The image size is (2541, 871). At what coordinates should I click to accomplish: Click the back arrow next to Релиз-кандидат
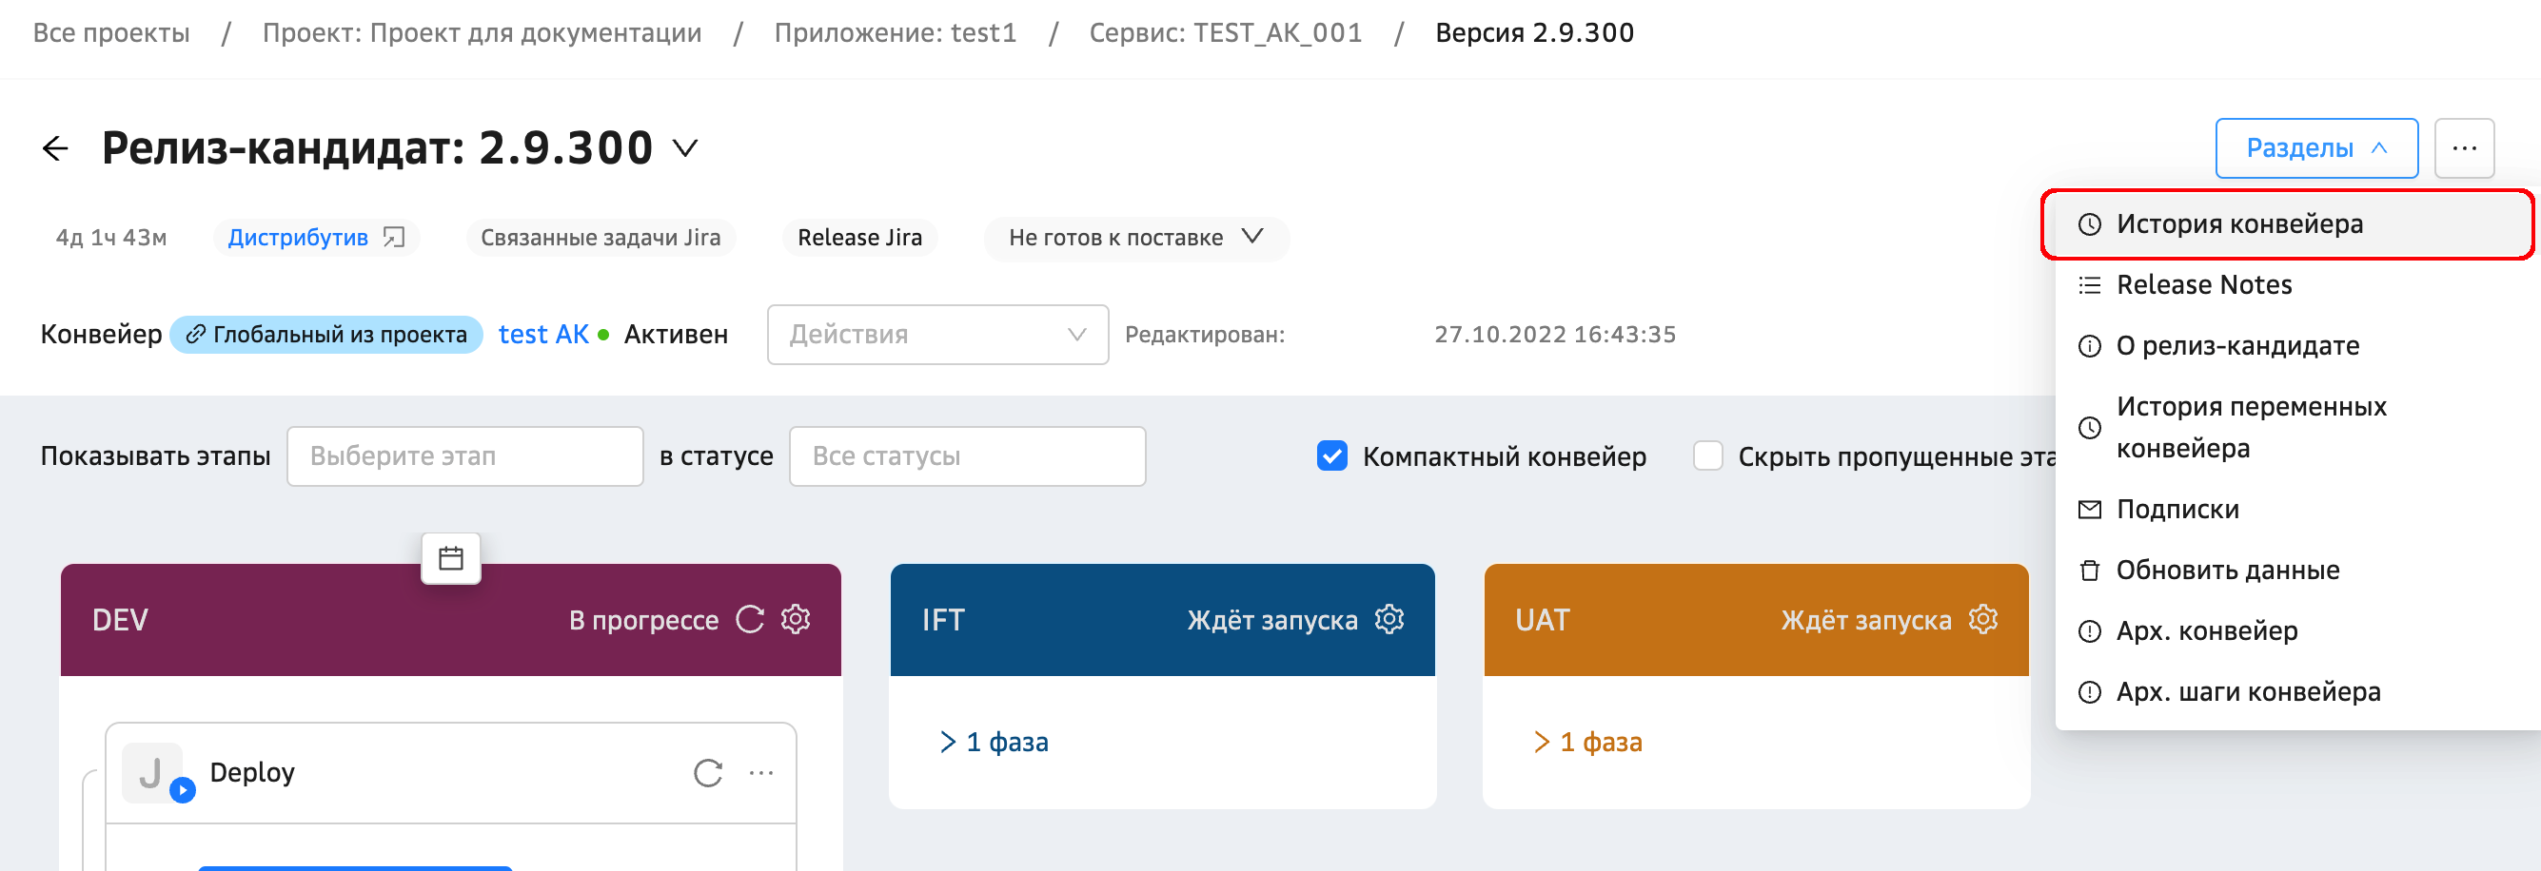(55, 148)
